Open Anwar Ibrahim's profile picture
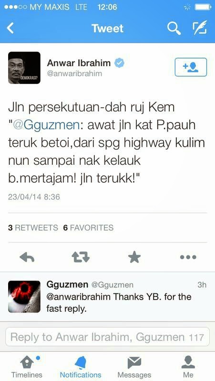215x381 pixels. coord(24,68)
